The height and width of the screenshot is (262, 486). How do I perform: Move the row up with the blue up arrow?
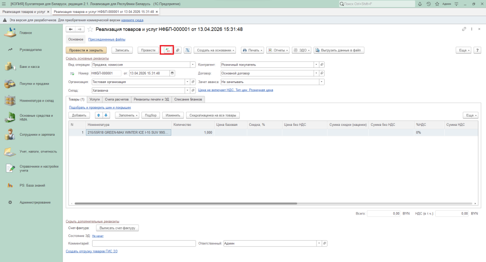[99, 115]
